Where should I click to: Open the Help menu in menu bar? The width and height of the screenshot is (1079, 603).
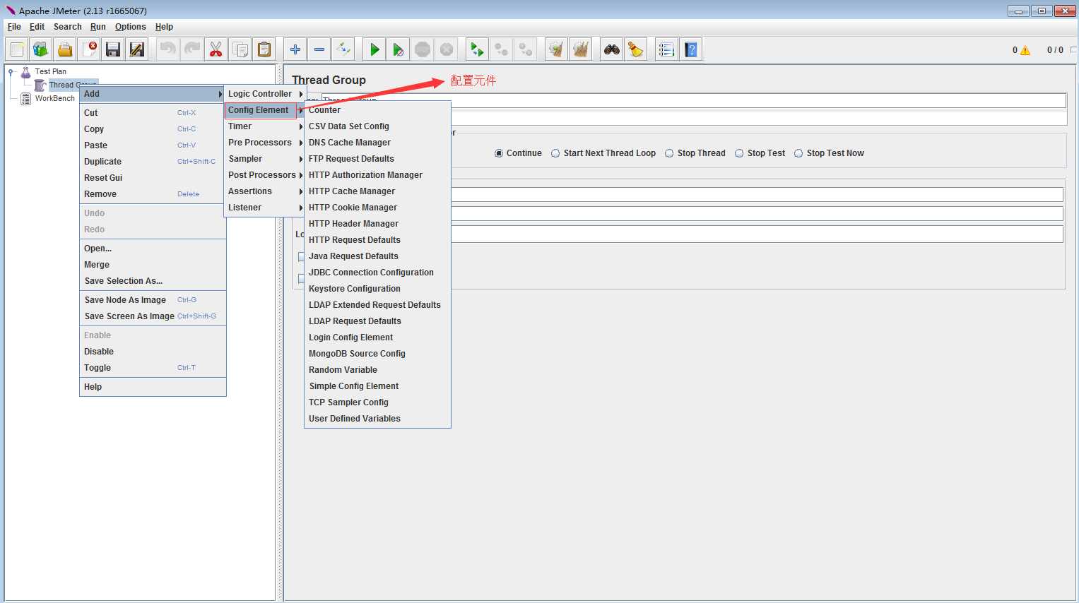pyautogui.click(x=164, y=27)
